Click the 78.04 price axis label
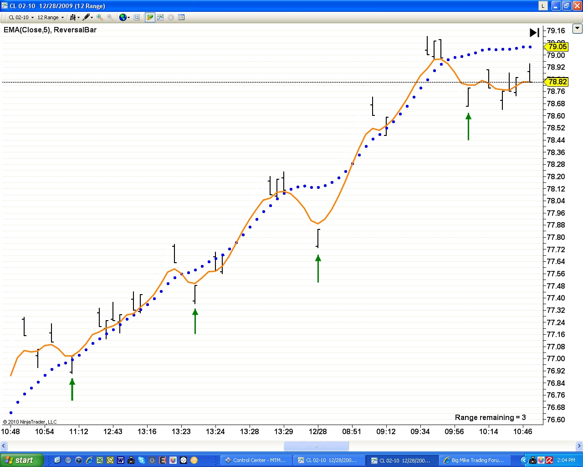Viewport: 583px width, 467px height. 556,201
